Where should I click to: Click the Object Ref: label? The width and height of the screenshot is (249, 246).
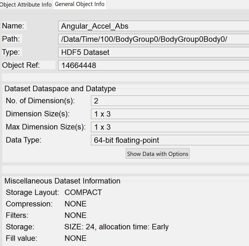coord(21,65)
